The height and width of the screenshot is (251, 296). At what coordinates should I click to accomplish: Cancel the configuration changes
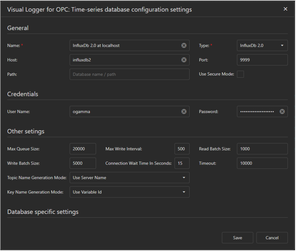(272, 237)
